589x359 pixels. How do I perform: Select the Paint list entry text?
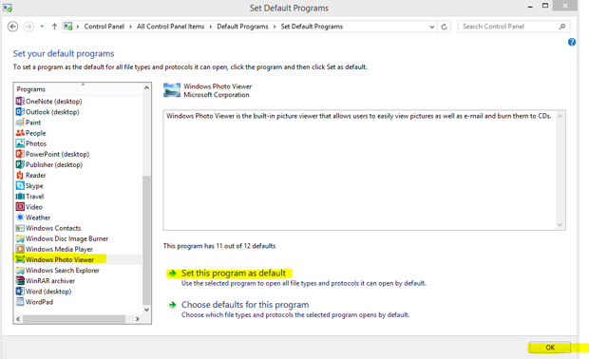coord(33,123)
